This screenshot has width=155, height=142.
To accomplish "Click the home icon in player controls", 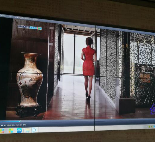I will tap(5, 125).
